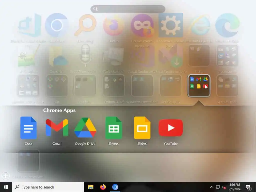Expand the Git folder
The image size is (256, 192).
coord(57,86)
